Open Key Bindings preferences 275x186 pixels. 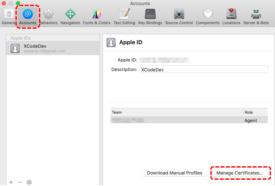point(150,17)
